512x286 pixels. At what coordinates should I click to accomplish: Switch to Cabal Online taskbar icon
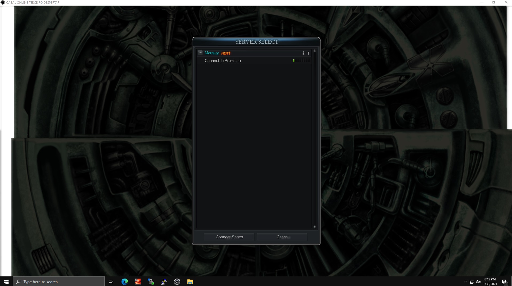177,281
